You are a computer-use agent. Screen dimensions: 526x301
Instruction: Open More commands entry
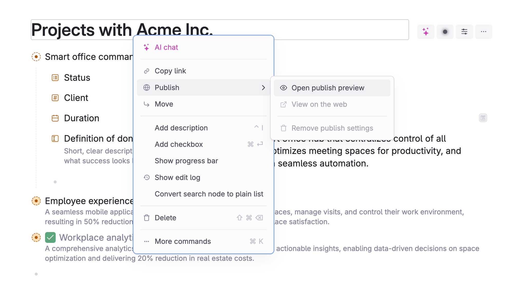tap(203, 241)
